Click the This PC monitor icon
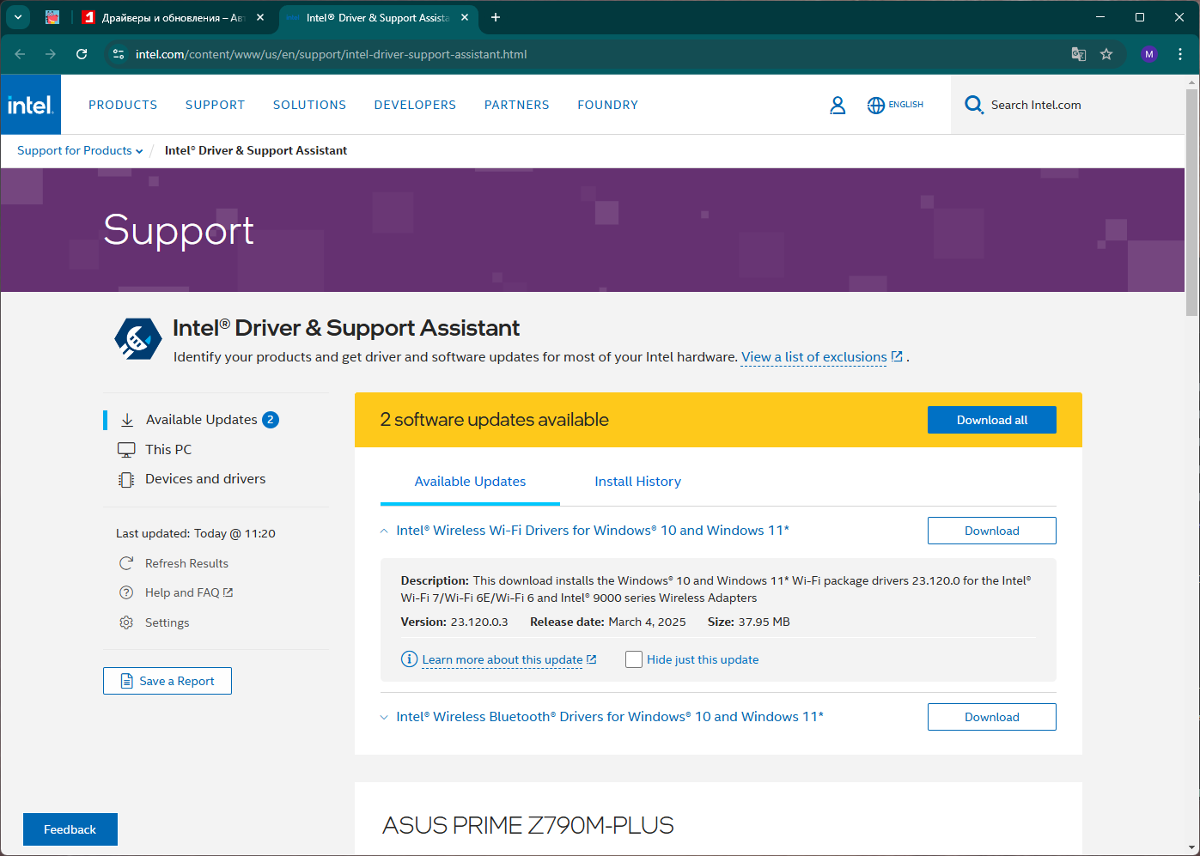The image size is (1200, 856). [126, 450]
